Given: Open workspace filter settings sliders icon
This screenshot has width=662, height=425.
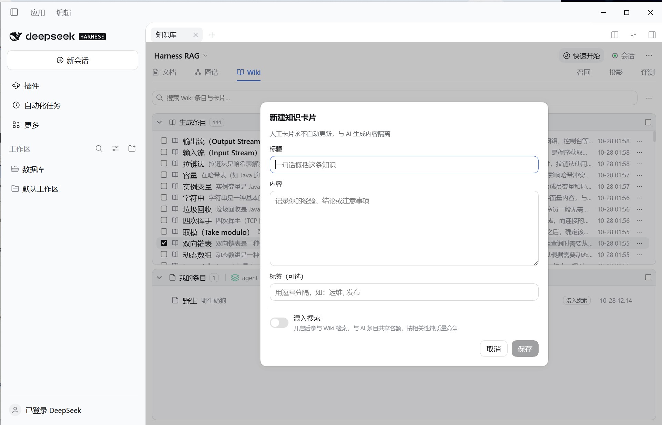Looking at the screenshot, I should 115,149.
